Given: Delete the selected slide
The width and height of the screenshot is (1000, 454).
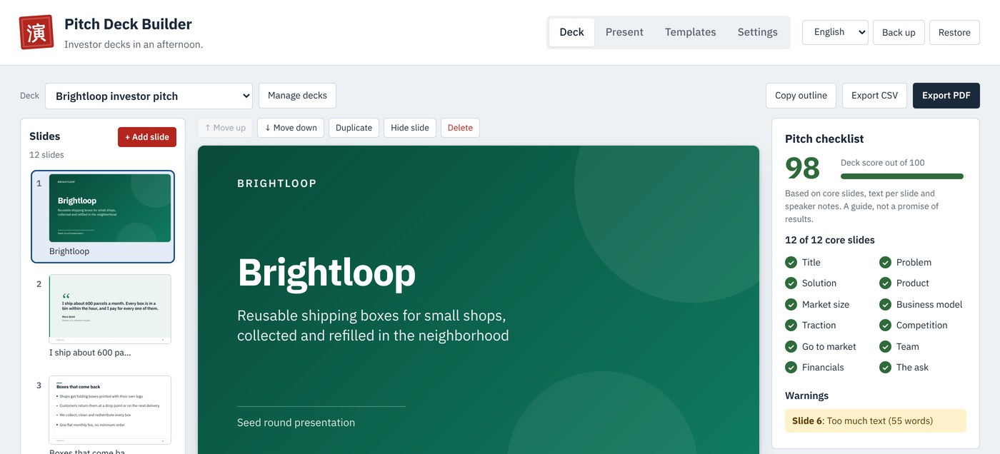Looking at the screenshot, I should [x=460, y=128].
